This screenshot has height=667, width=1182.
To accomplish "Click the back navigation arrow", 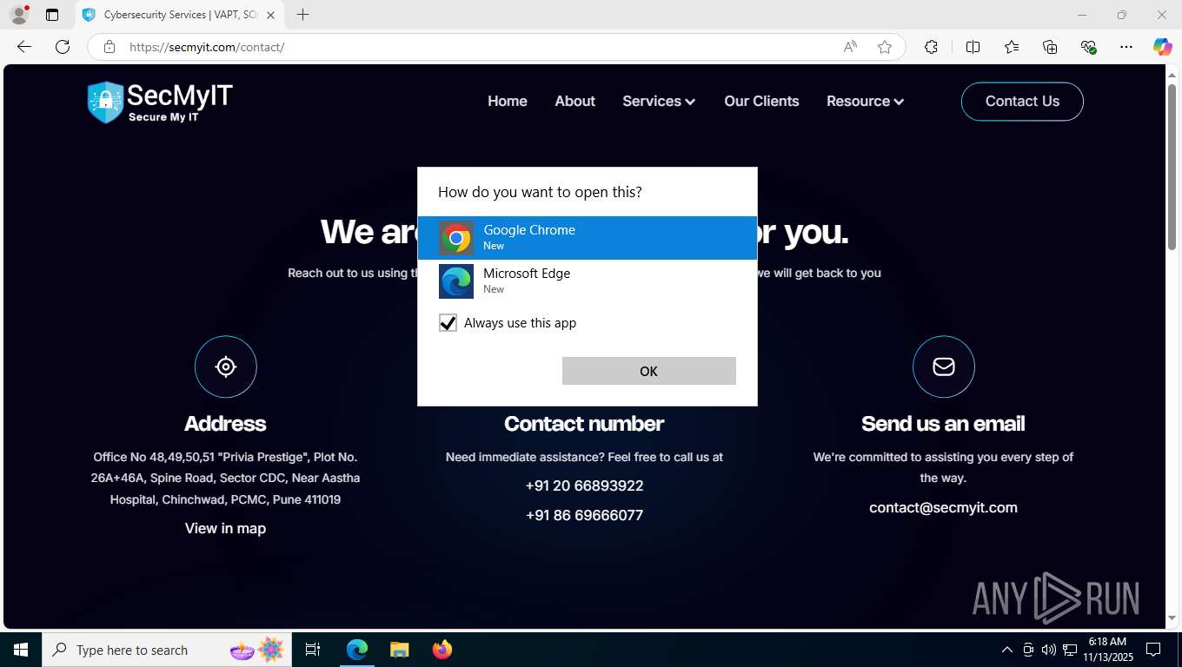I will [24, 47].
